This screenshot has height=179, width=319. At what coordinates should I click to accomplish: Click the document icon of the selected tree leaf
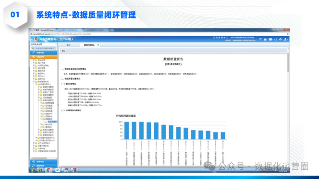pyautogui.click(x=46, y=122)
